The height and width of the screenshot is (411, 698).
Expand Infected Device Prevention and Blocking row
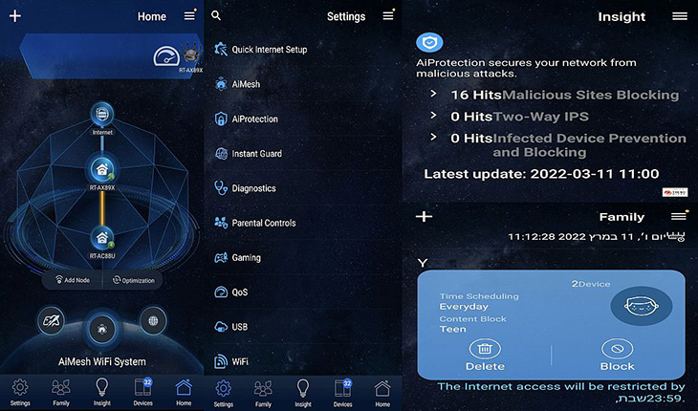click(557, 145)
